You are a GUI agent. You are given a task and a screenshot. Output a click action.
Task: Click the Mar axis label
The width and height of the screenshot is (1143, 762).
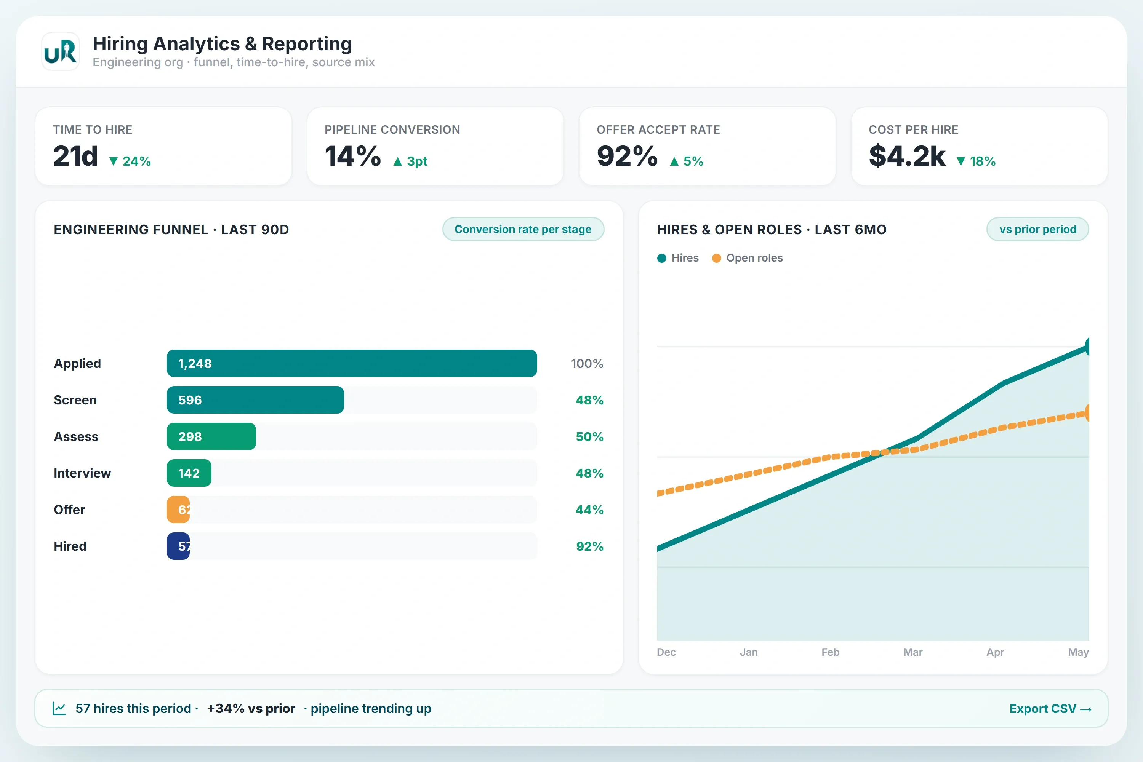coord(913,652)
